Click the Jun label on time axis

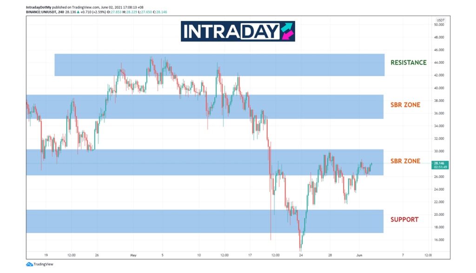359,255
